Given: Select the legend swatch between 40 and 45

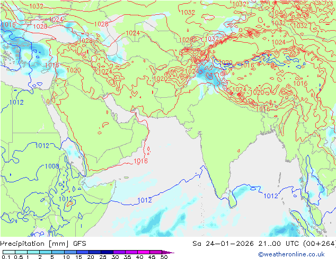Looking at the screenshot, I should (144, 252).
